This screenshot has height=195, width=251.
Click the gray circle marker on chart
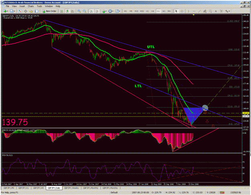(x=205, y=108)
